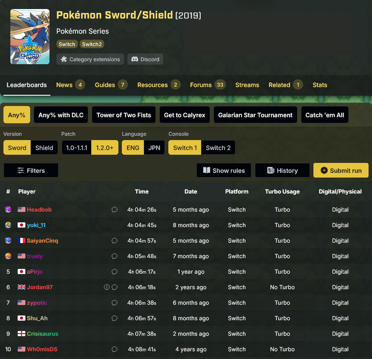Click the Switch2 platform tag
This screenshot has width=372, height=359.
[92, 44]
